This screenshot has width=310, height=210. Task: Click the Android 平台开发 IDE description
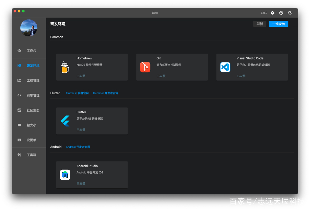click(x=90, y=173)
